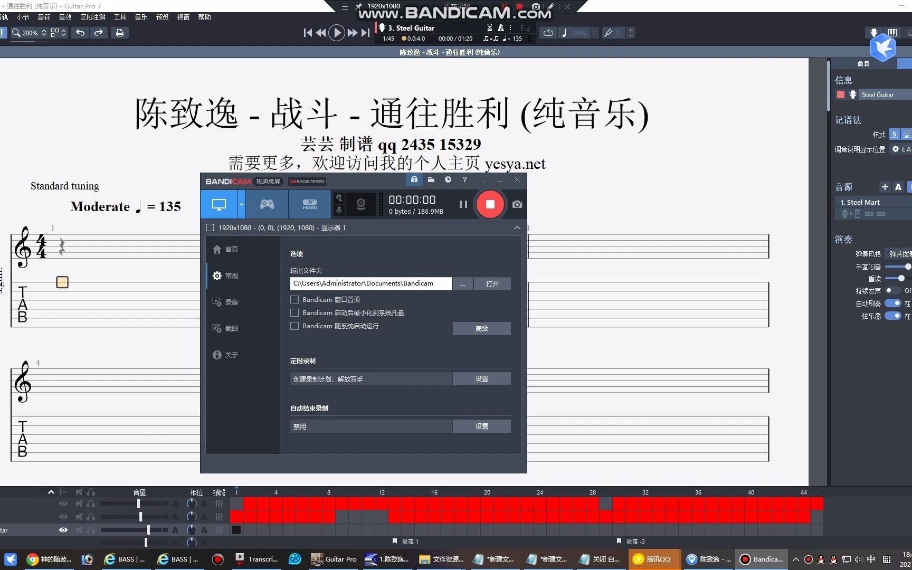Screen dimensions: 912x570
Task: Open the zoom 200% dropdown
Action: (30, 33)
